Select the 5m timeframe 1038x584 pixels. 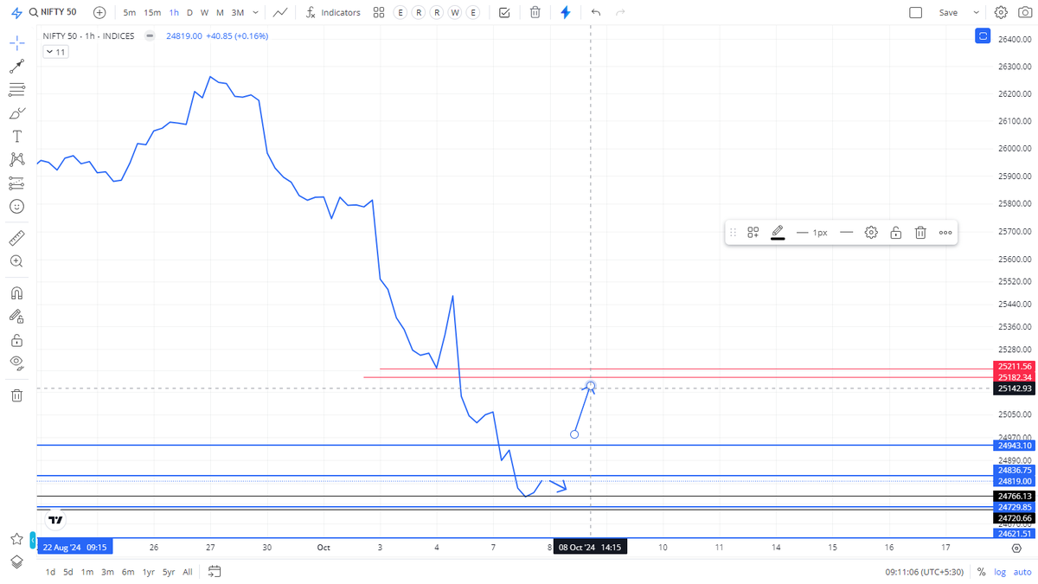click(x=129, y=13)
